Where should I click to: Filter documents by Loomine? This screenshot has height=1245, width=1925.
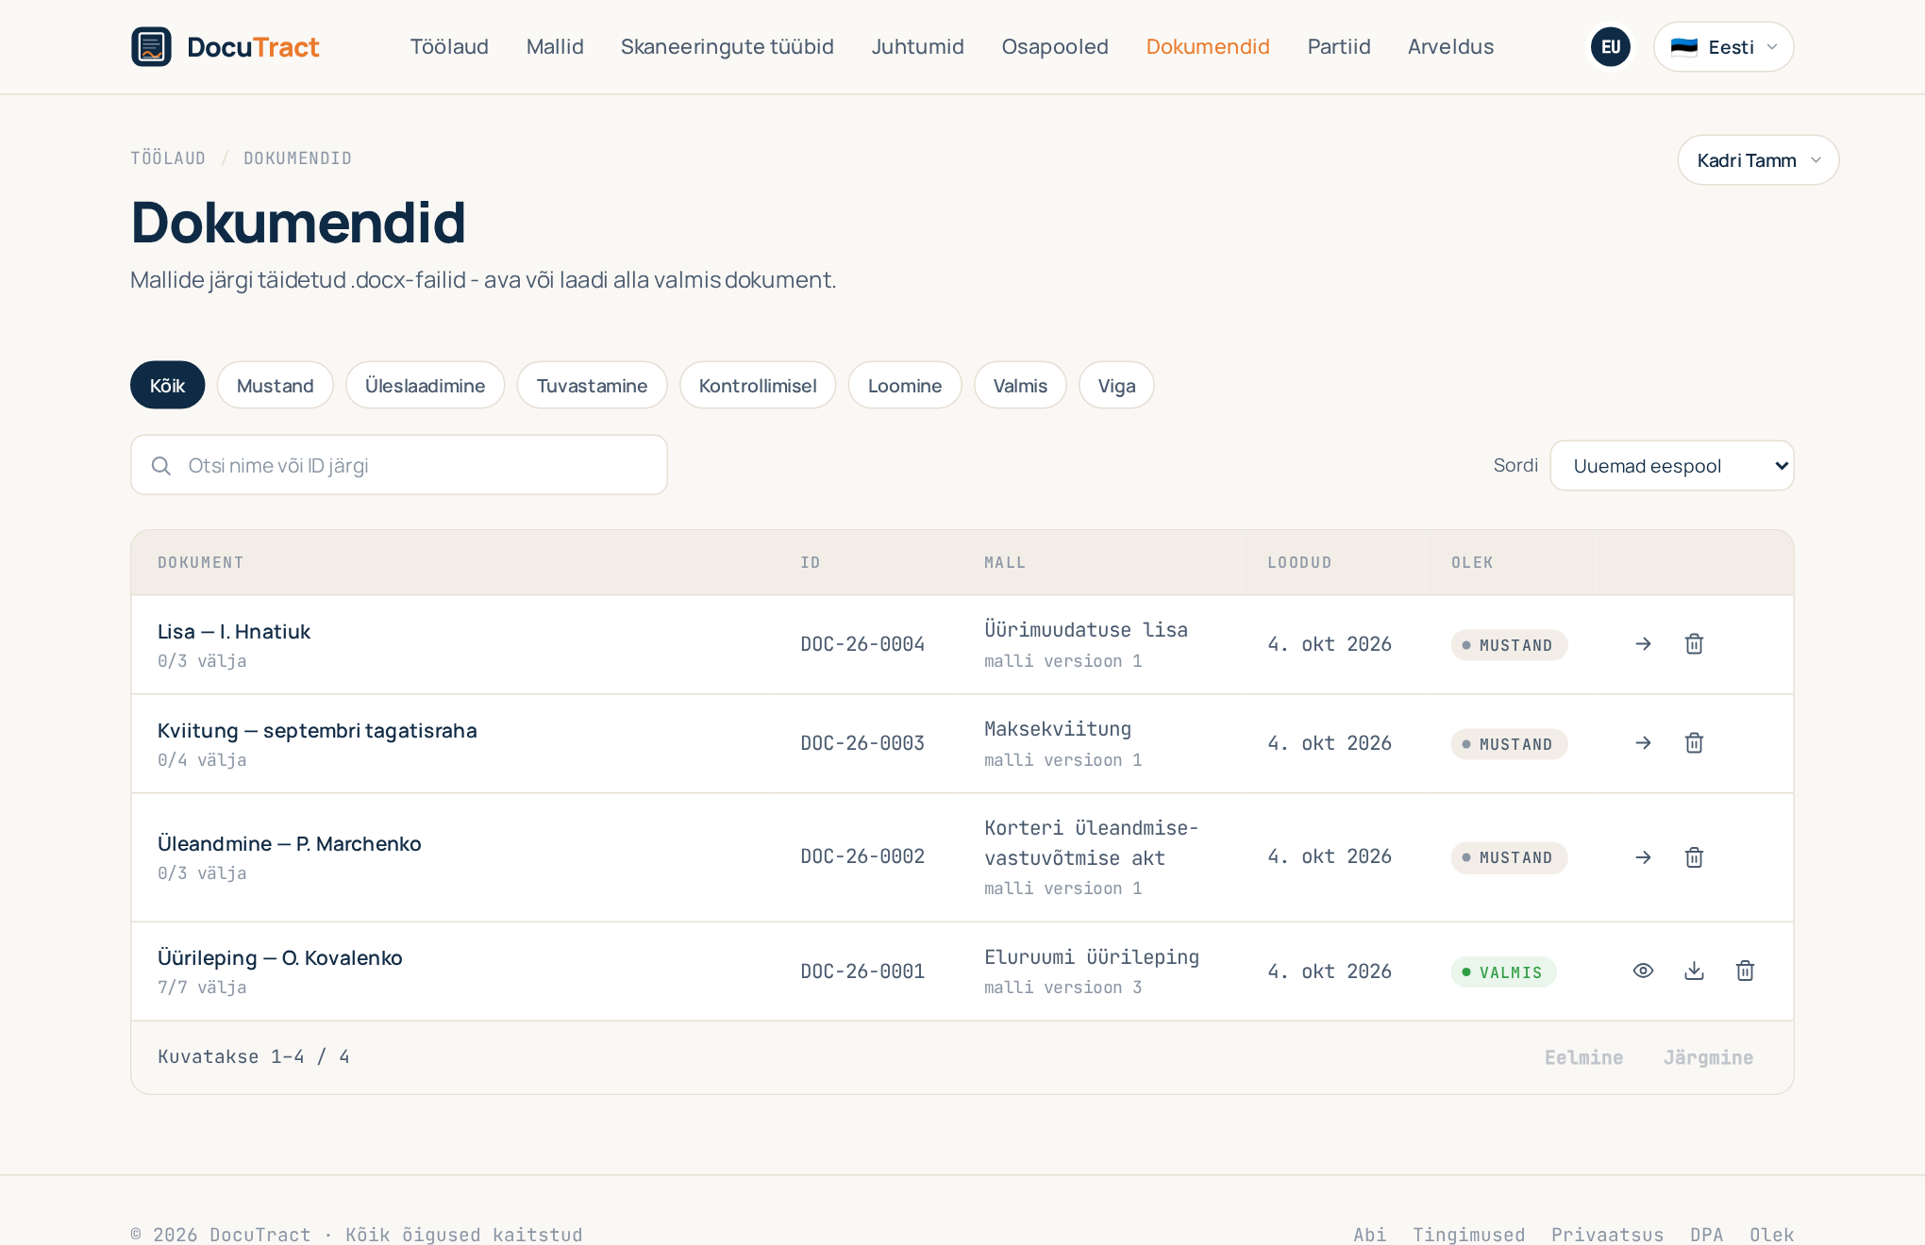[x=904, y=385]
